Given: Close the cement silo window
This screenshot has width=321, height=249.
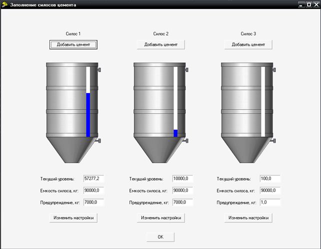Looking at the screenshot, I should pyautogui.click(x=316, y=4).
